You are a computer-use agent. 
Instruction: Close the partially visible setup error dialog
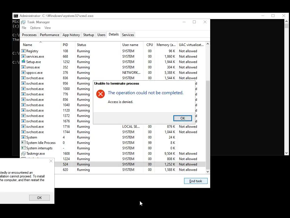coord(51,161)
